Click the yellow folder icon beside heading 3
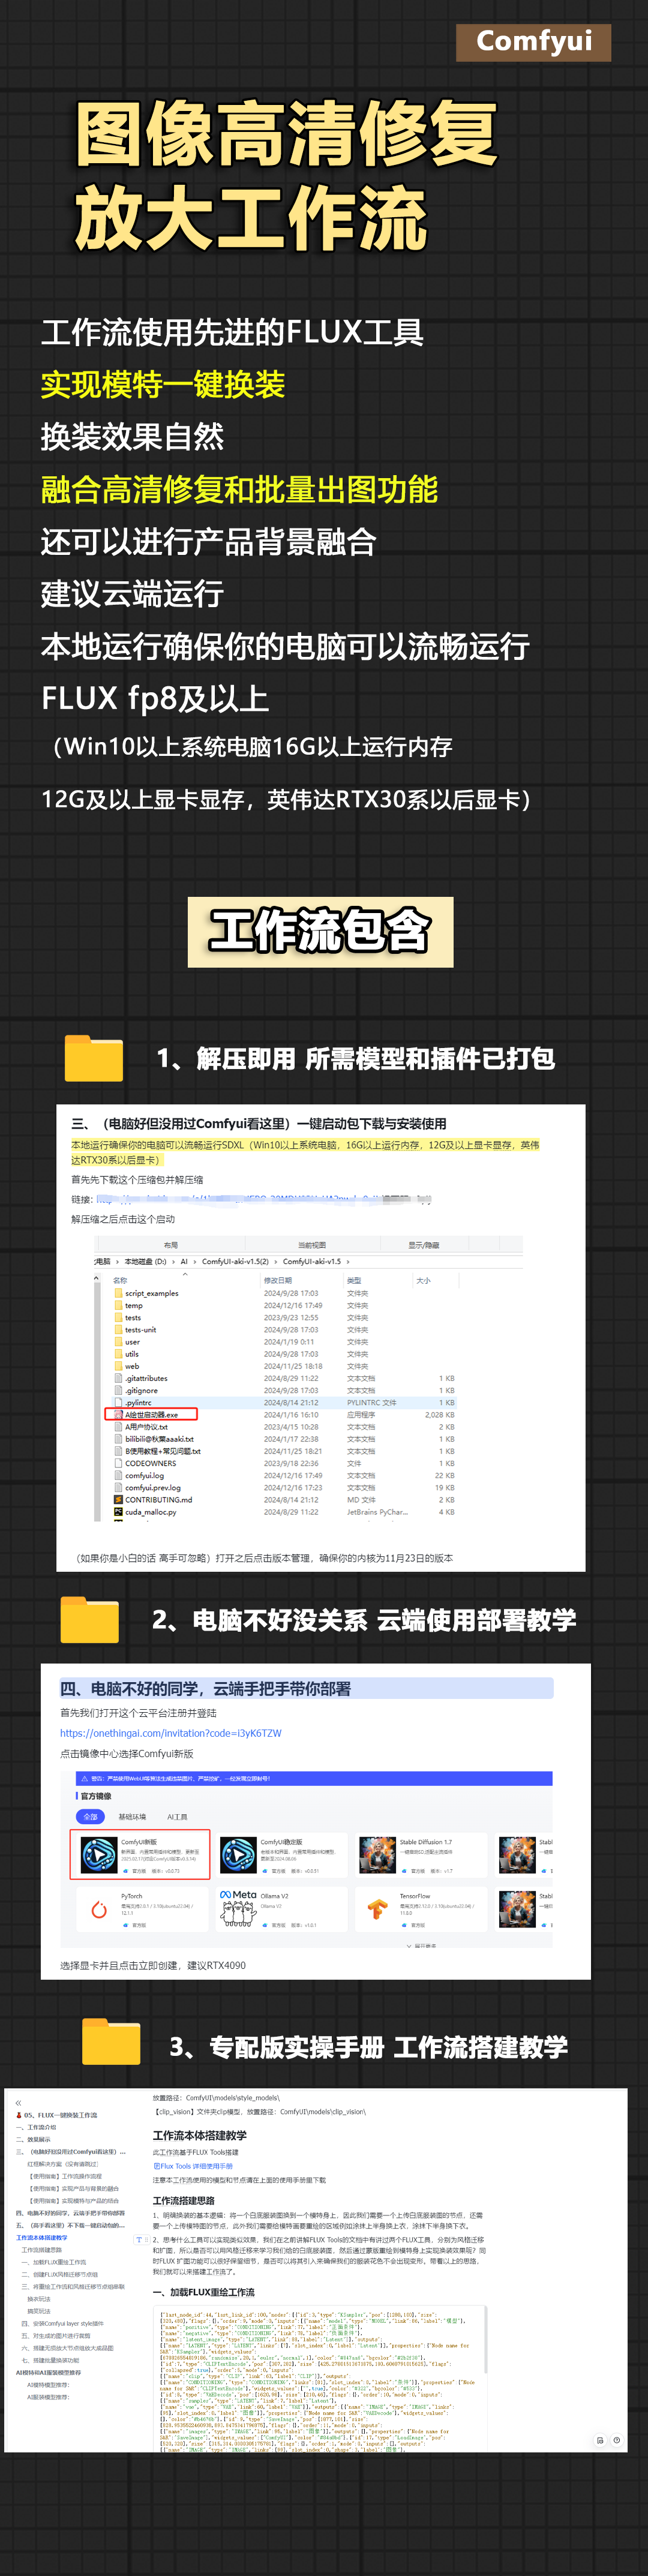 pyautogui.click(x=111, y=2041)
